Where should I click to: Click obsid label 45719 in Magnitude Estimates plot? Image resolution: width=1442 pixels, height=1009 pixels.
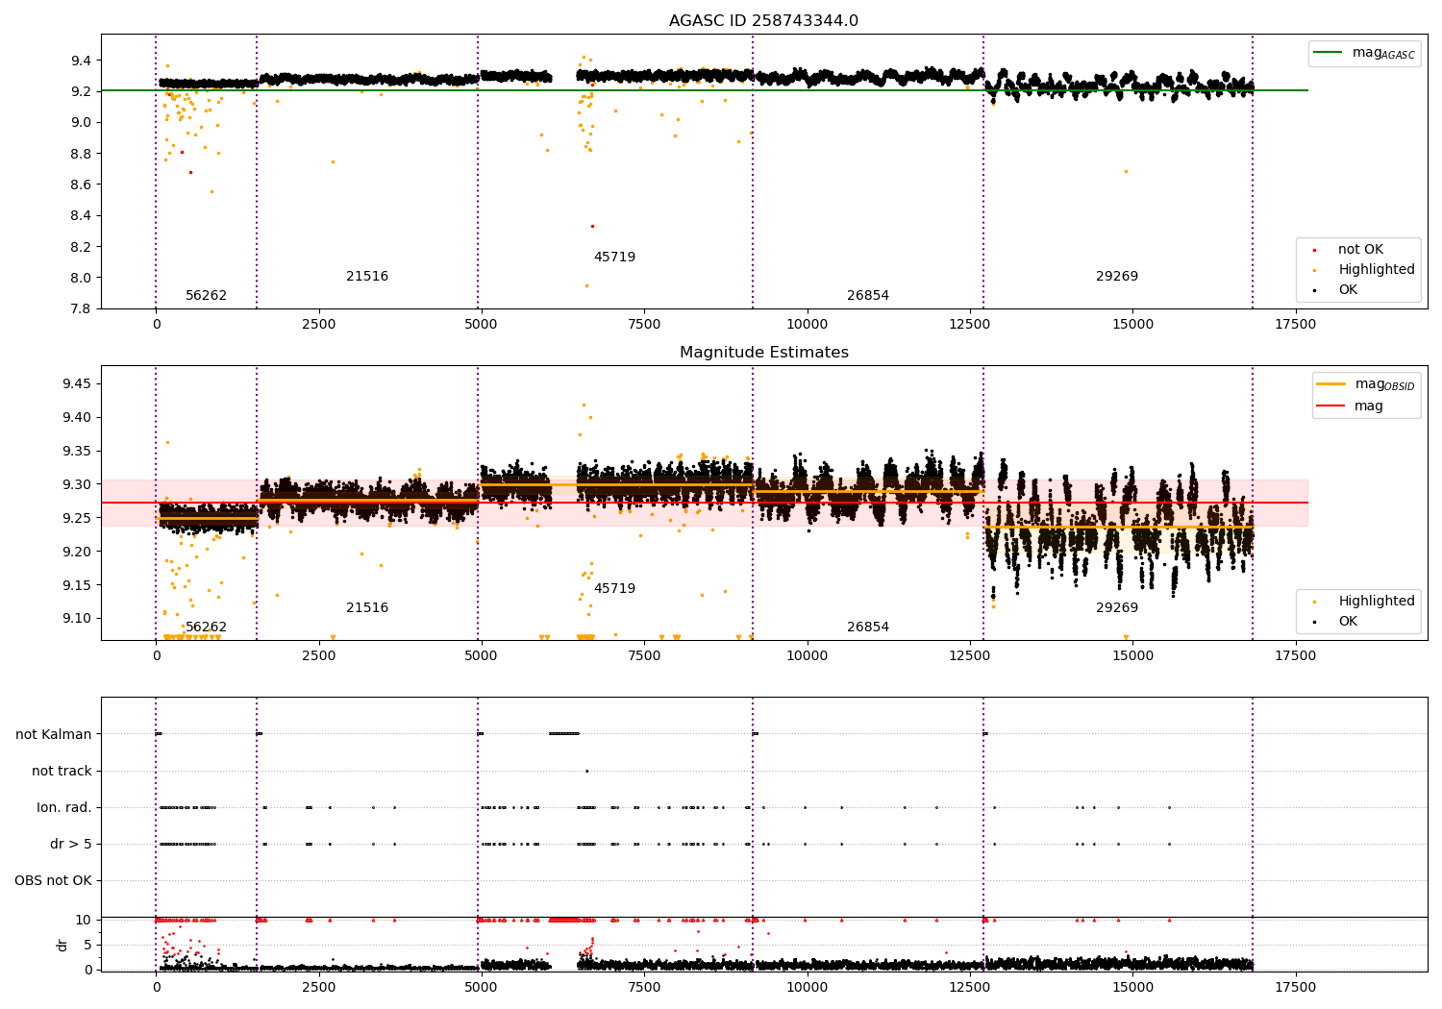(x=614, y=589)
